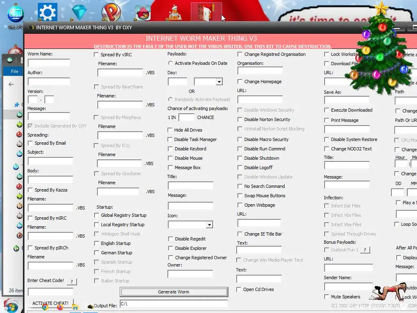Check the Change Homepage option
Screen dimensions: 417x313
point(239,82)
